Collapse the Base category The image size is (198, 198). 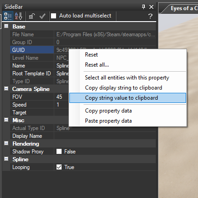6,26
